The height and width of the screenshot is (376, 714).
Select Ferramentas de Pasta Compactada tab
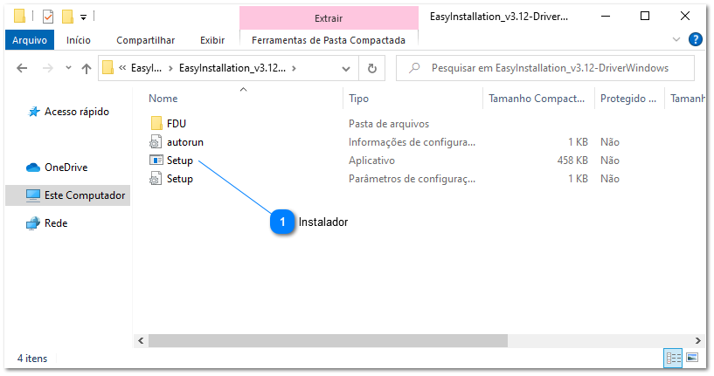click(x=329, y=40)
